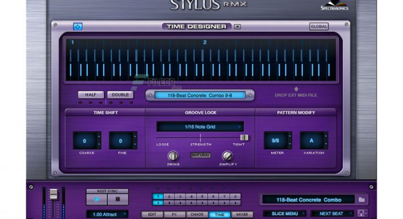Screen dimensions: 403x219
Task: Toggle the NATURAL groove button
Action: pos(200,155)
